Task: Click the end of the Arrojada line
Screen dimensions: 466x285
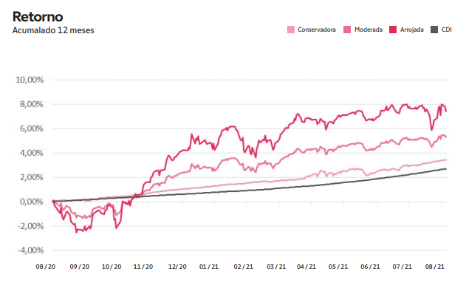Action: click(446, 111)
